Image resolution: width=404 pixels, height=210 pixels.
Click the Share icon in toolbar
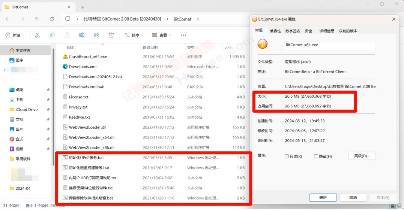click(x=97, y=35)
